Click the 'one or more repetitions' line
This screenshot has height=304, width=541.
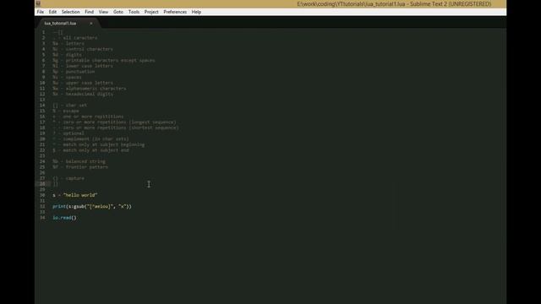click(88, 117)
